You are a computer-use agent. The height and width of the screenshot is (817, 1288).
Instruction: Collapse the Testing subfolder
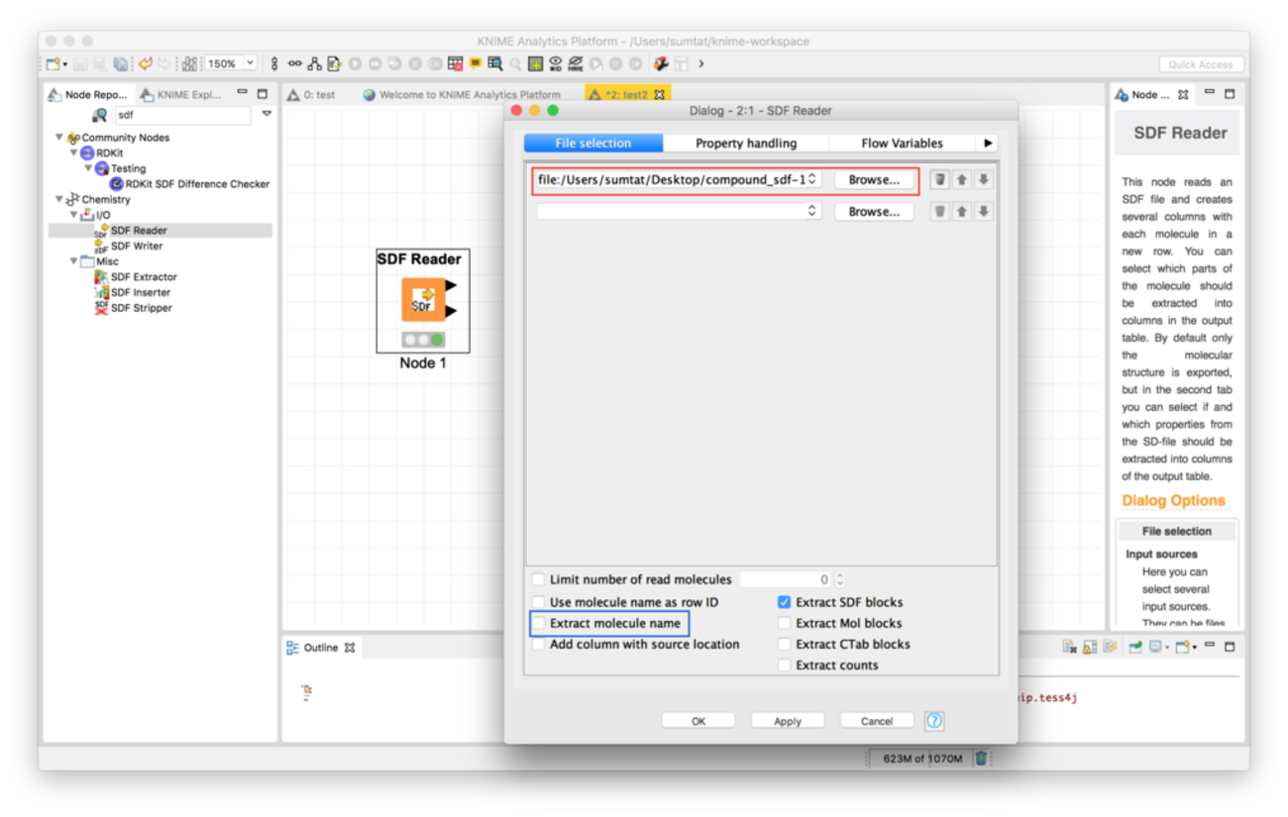point(88,168)
